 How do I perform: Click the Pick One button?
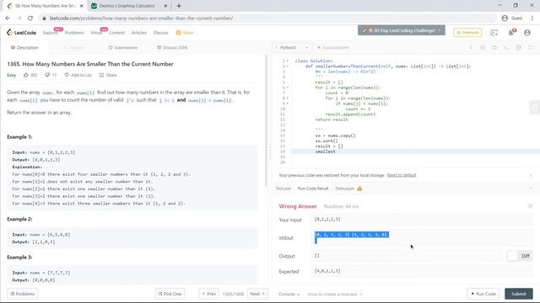170,294
